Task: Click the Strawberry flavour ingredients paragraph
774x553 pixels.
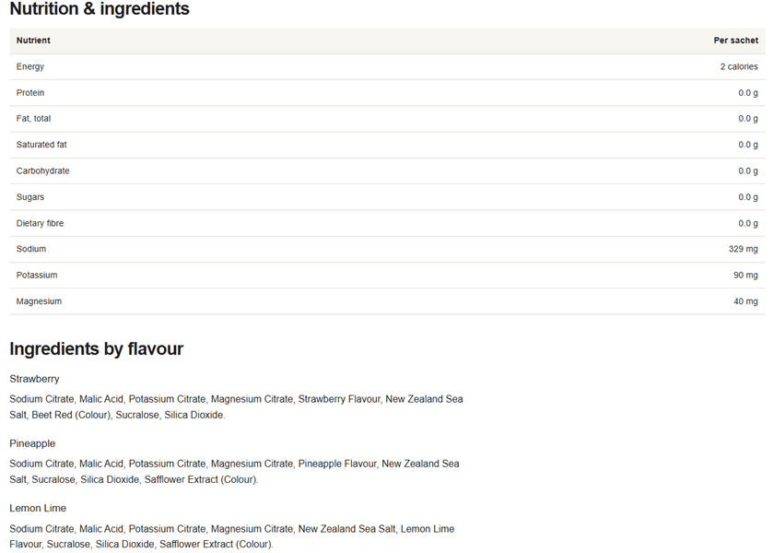Action: pyautogui.click(x=237, y=406)
